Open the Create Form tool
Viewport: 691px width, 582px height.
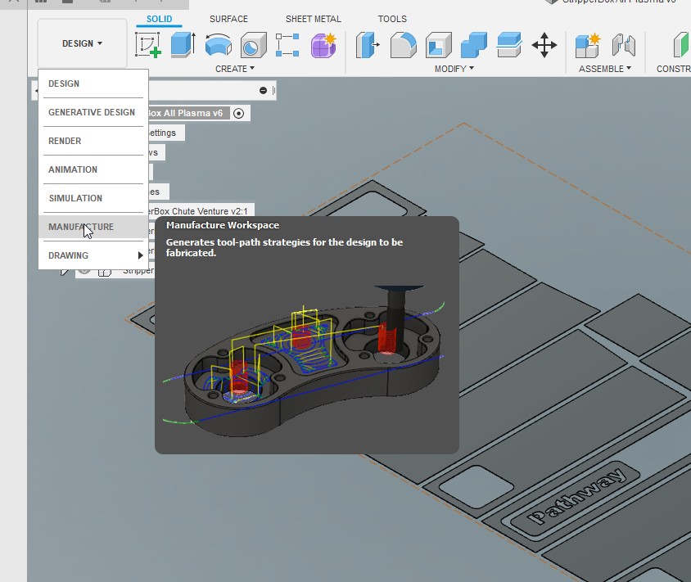tap(323, 44)
